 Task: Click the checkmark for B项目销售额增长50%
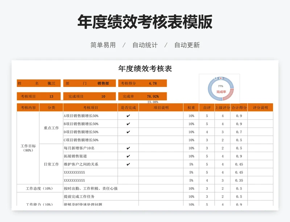coord(128,124)
